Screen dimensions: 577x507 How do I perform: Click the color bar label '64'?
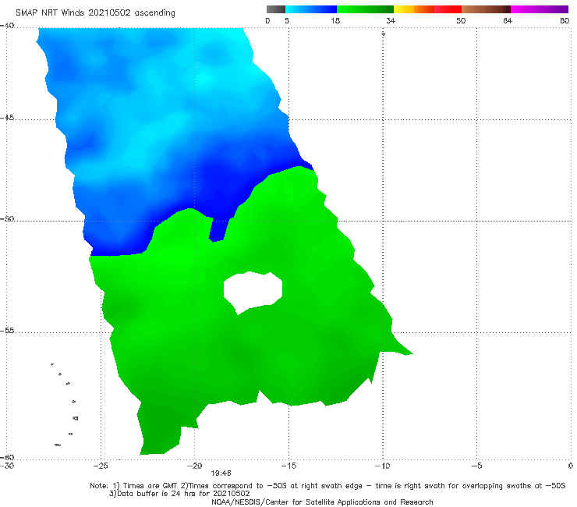(x=508, y=20)
